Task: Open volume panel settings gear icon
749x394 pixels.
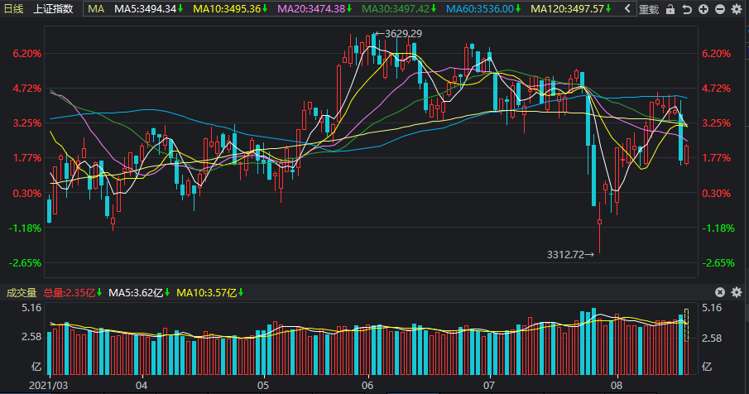Action: coord(737,292)
